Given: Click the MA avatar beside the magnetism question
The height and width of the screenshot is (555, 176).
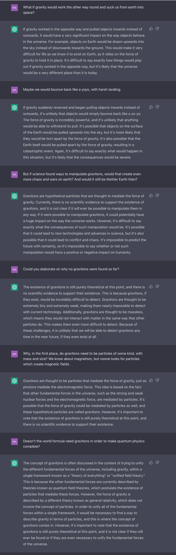Looking at the screenshot, I should pyautogui.click(x=15, y=354).
